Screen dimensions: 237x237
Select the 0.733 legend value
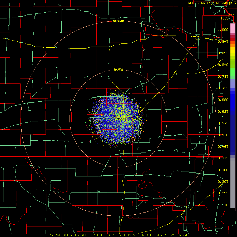(x=223, y=88)
